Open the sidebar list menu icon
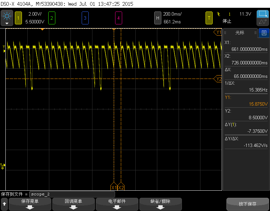 pyautogui.click(x=264, y=33)
